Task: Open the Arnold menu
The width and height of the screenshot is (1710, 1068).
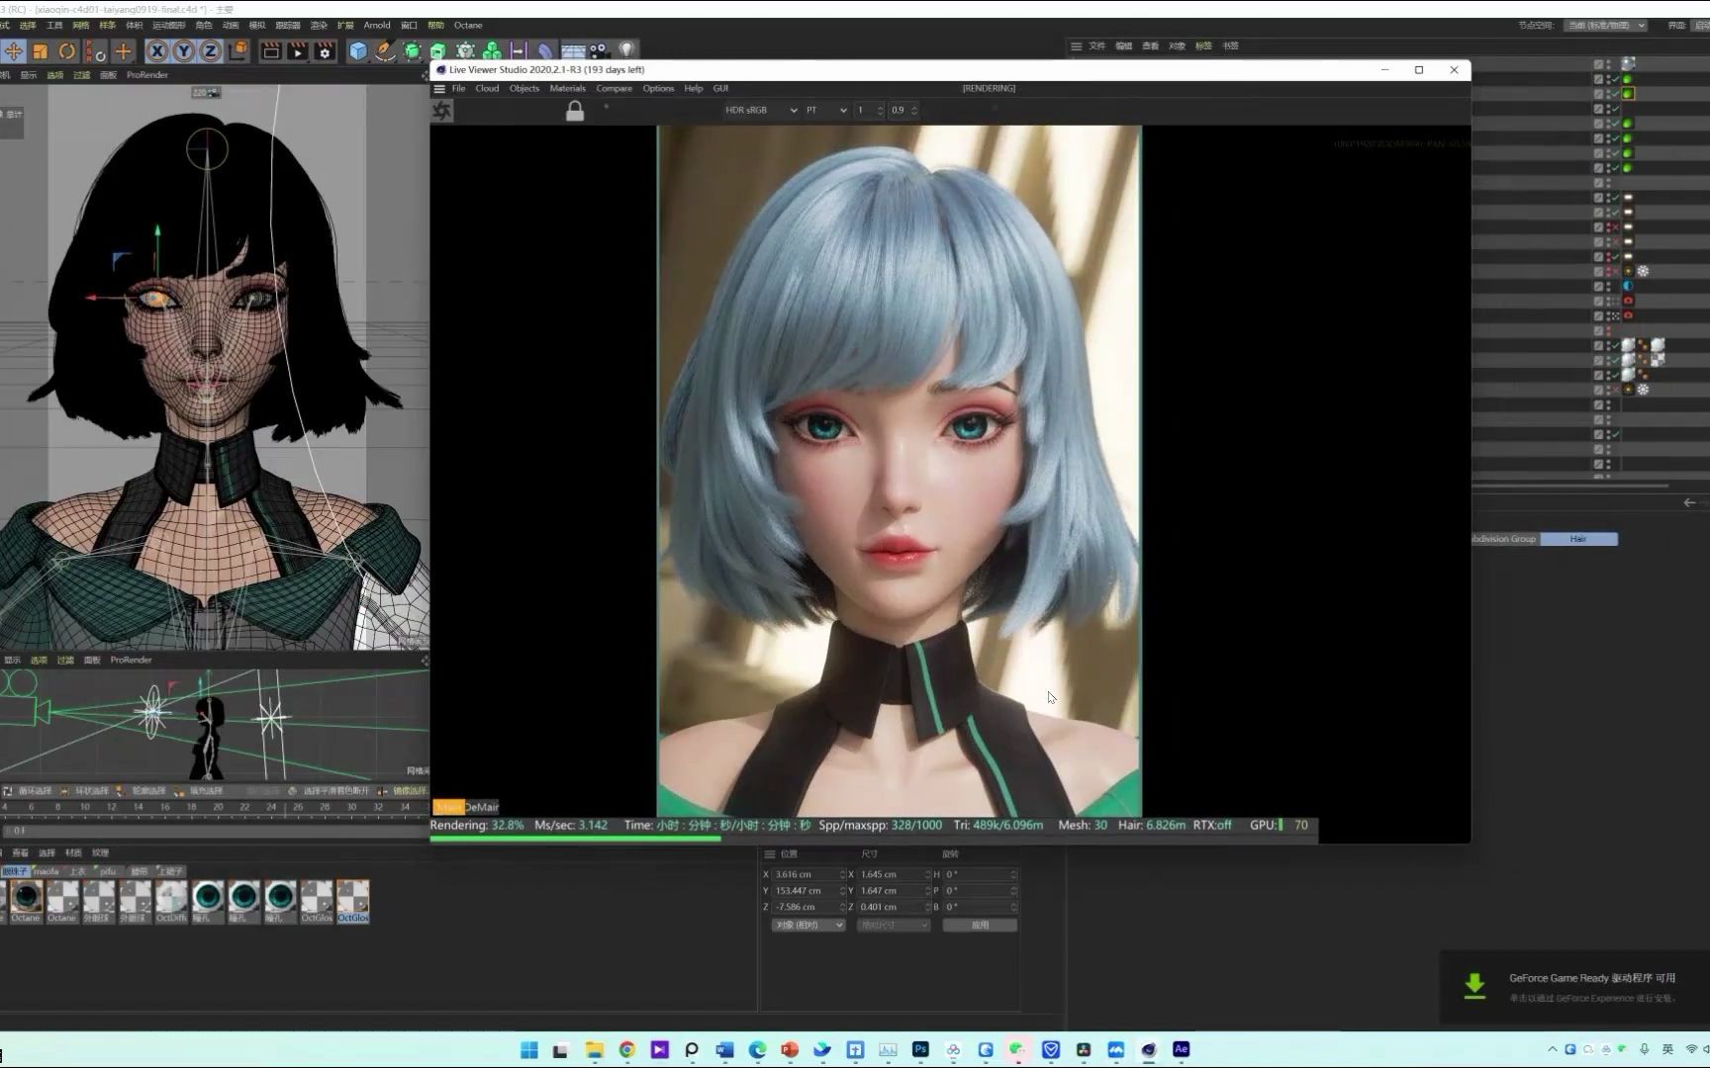Action: click(x=377, y=25)
